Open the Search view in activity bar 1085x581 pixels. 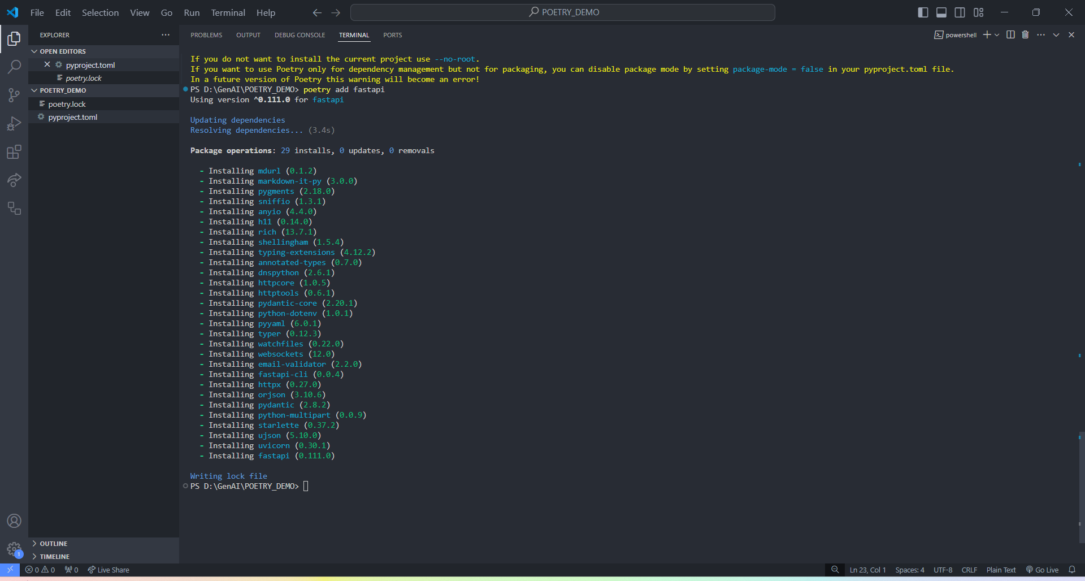point(14,67)
